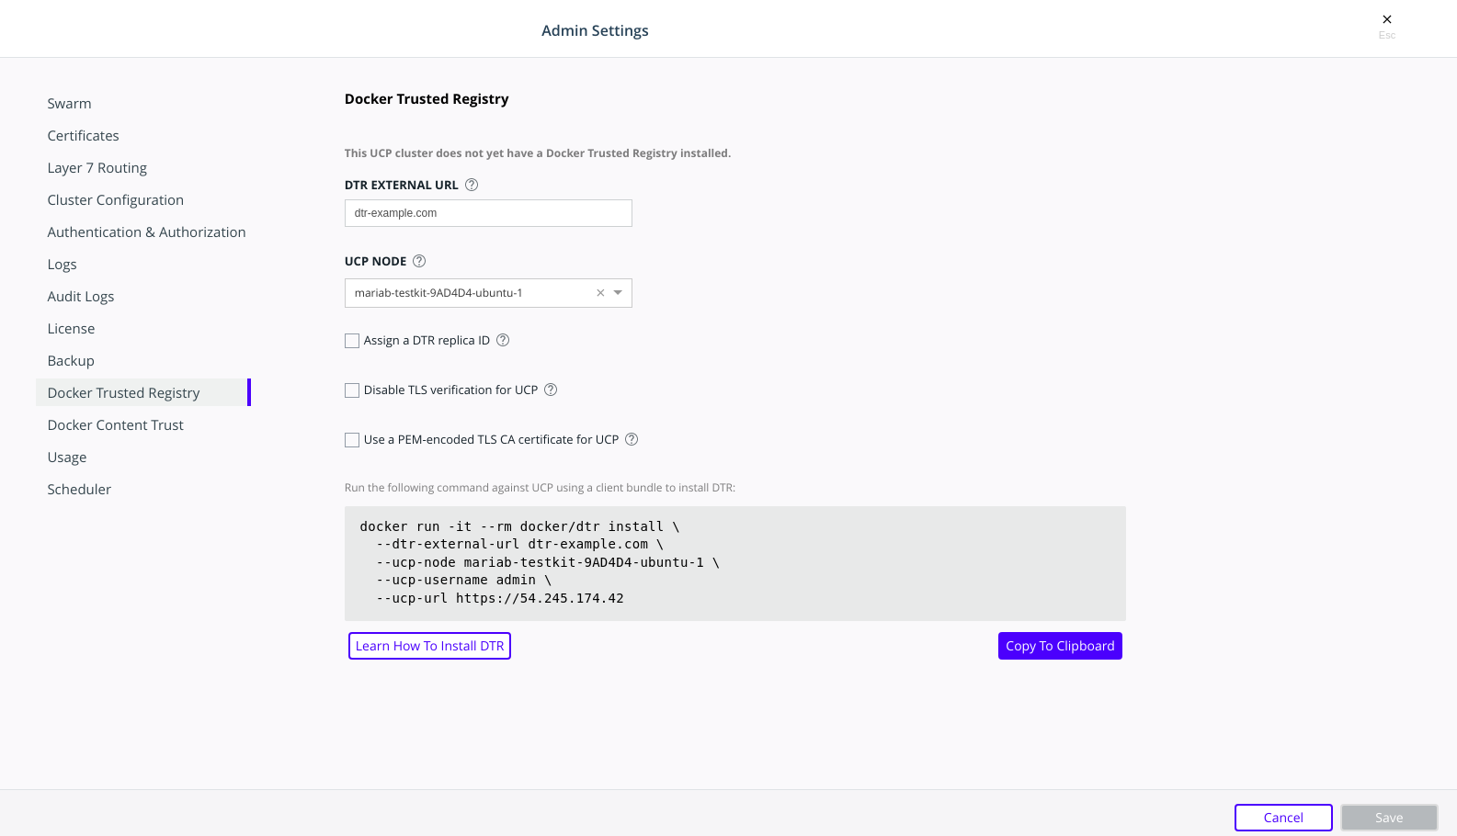Click the Cancel button
This screenshot has height=836, width=1457.
[1283, 818]
